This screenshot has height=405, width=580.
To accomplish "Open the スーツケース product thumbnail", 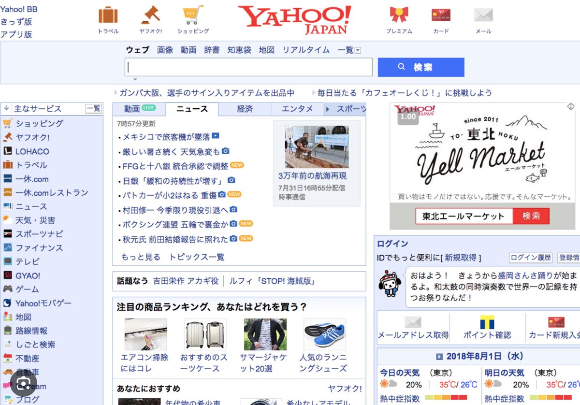I will tap(205, 334).
